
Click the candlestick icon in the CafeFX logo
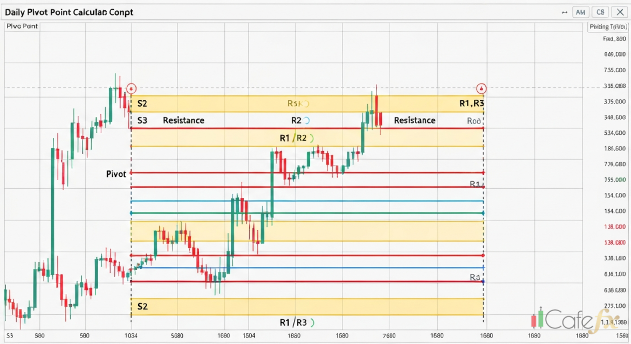coord(537,321)
